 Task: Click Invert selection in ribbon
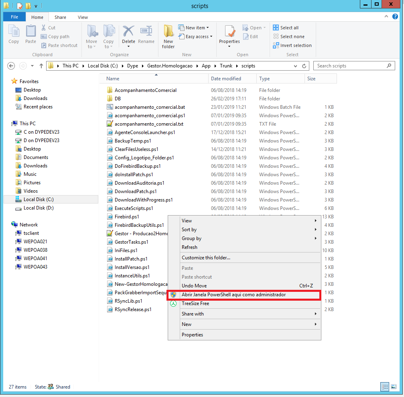(292, 45)
